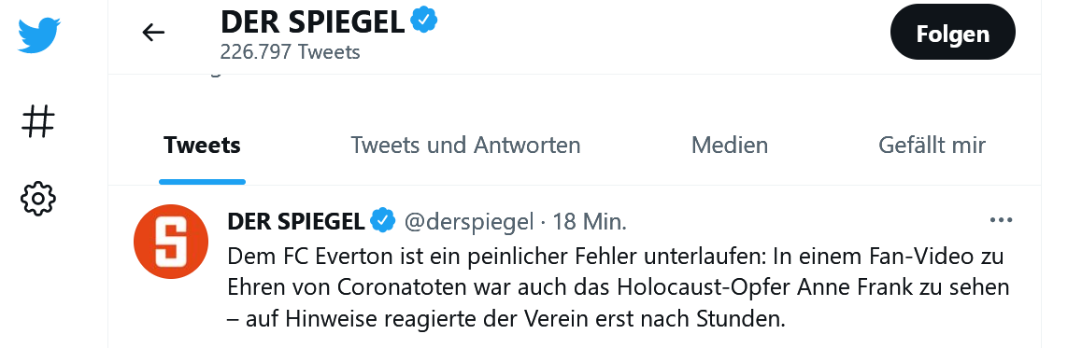Screen dimensions: 1082x348
Task: Switch to the Gefällt mir tab
Action: click(x=932, y=146)
